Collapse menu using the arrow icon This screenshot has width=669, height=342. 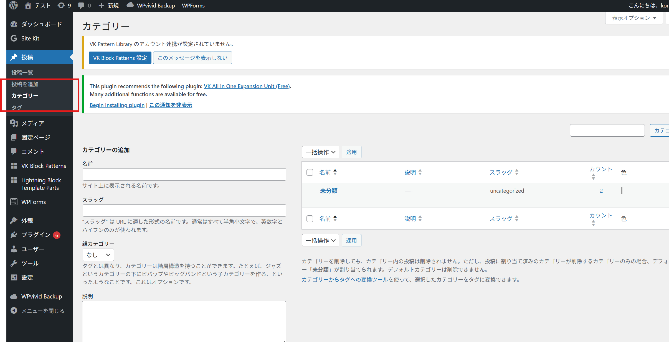coord(14,310)
